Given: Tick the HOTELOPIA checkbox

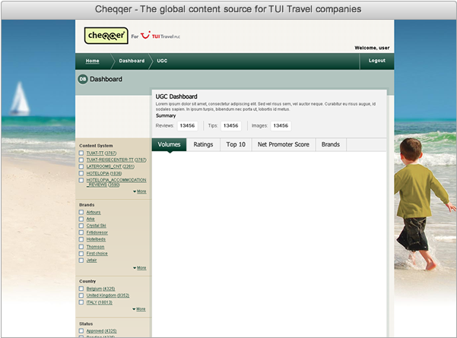Looking at the screenshot, I should 82,173.
